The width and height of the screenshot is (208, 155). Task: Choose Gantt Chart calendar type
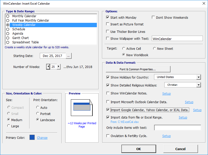7,38
